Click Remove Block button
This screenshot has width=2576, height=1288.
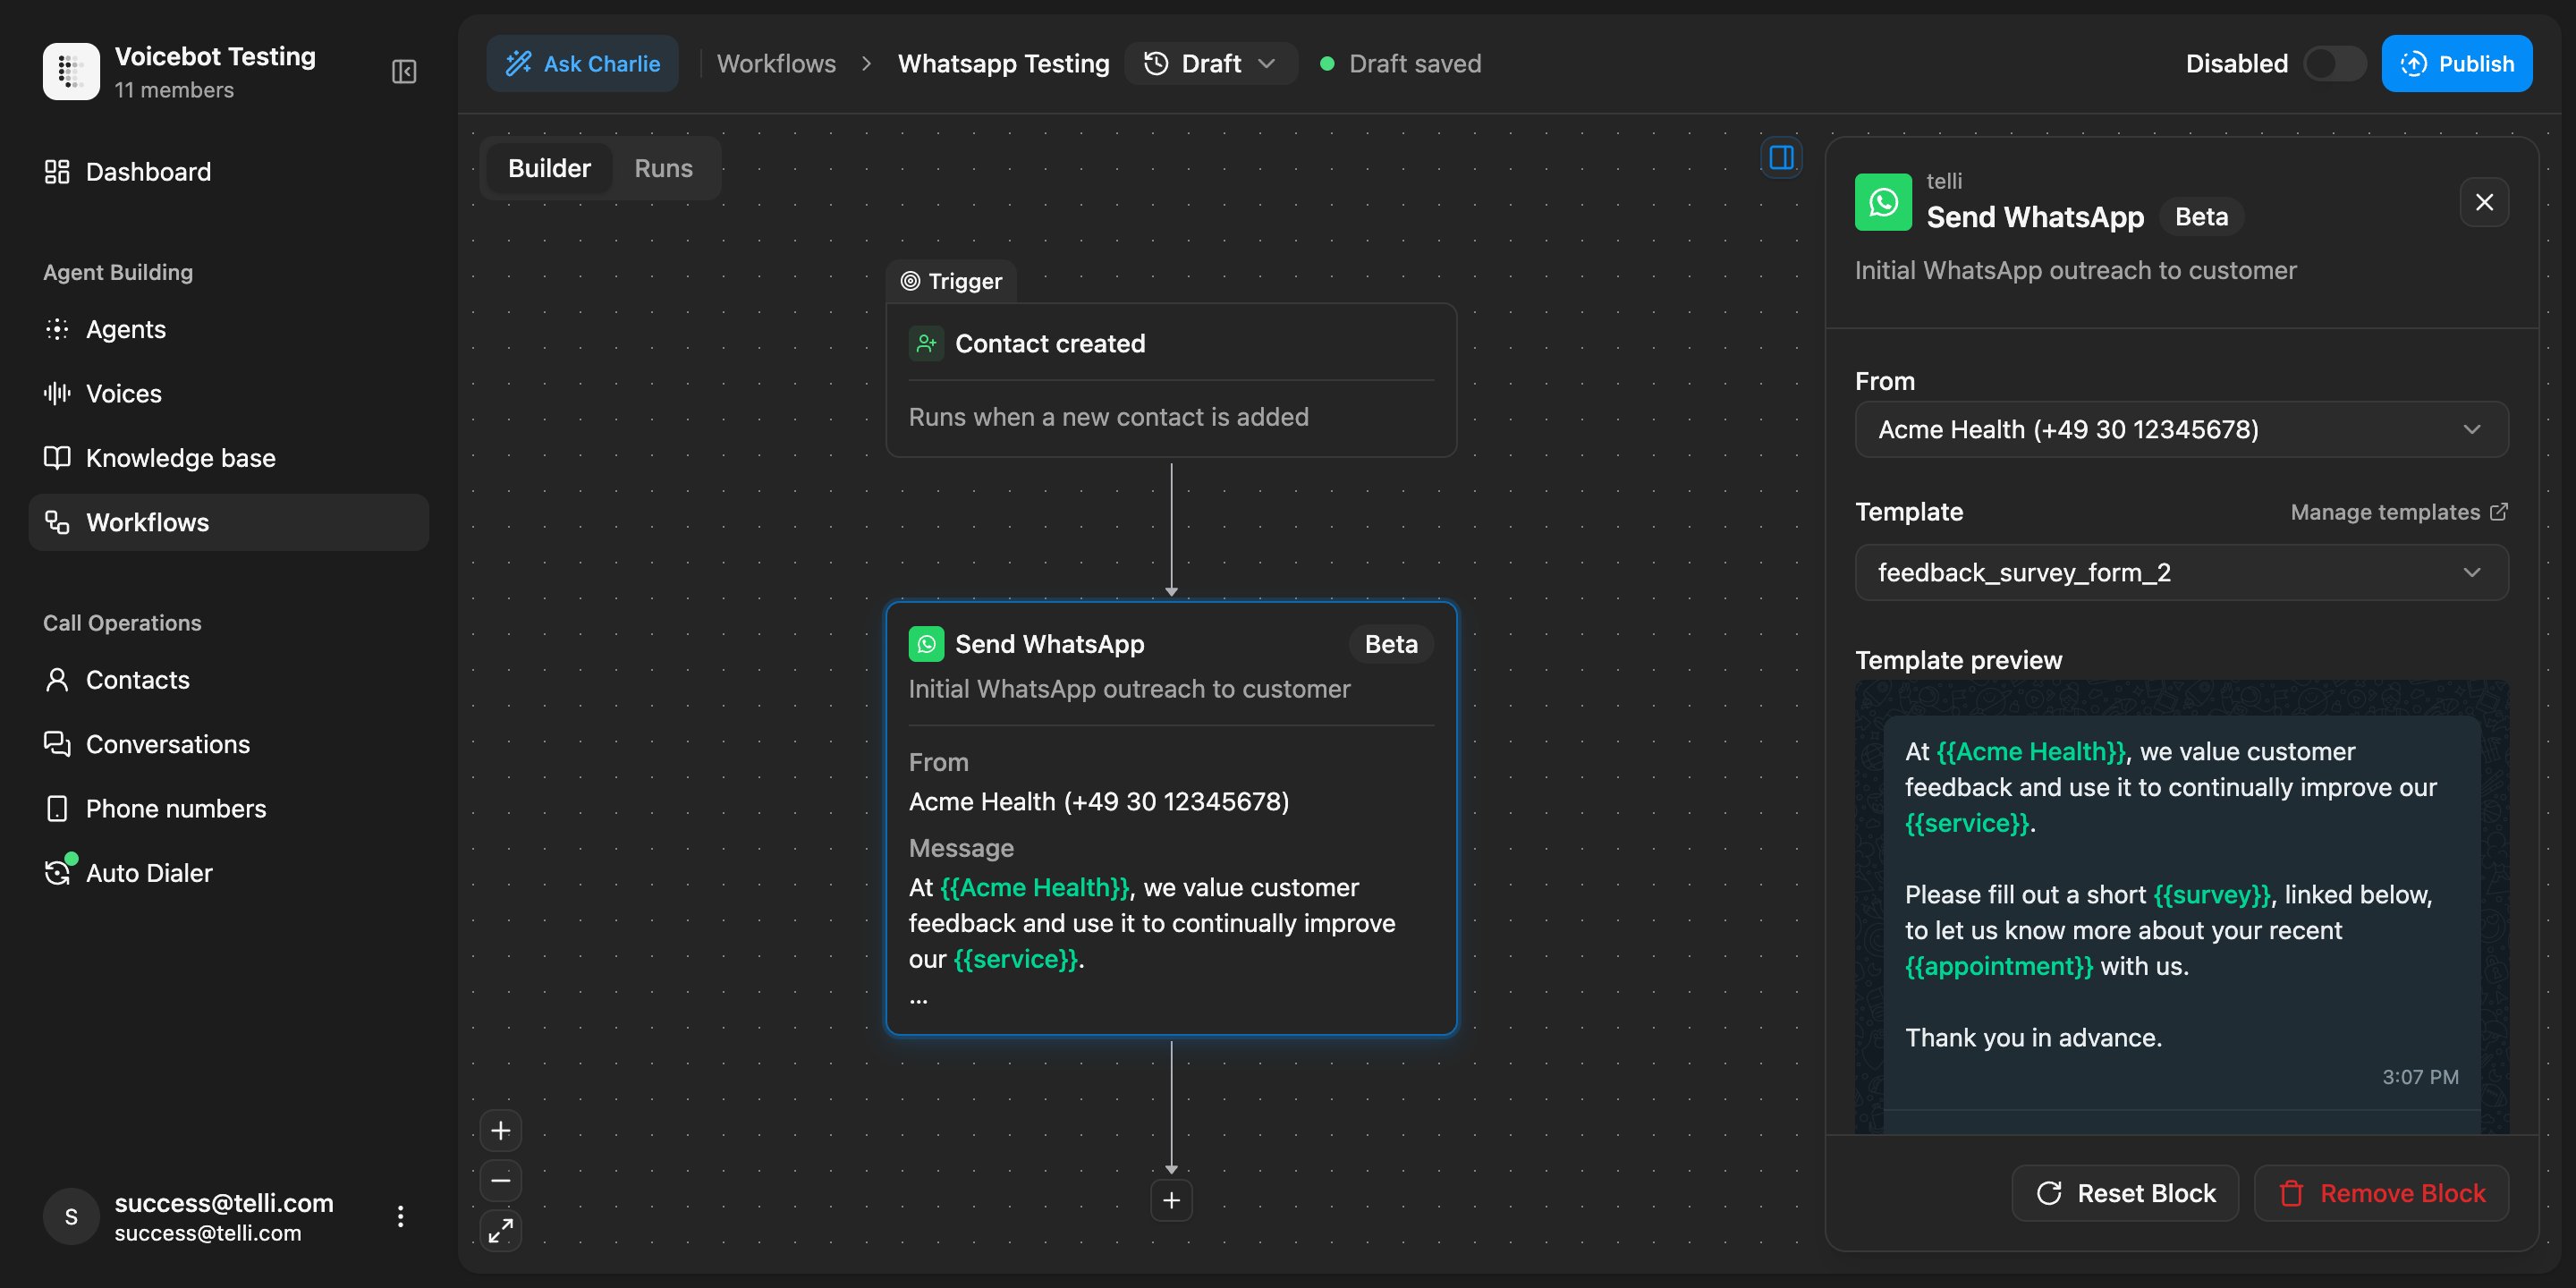(2381, 1193)
